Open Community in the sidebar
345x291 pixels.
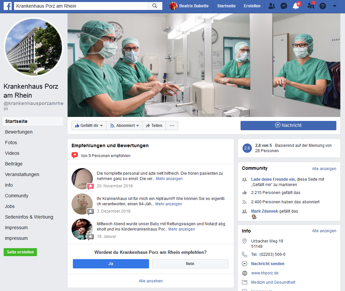click(x=17, y=196)
